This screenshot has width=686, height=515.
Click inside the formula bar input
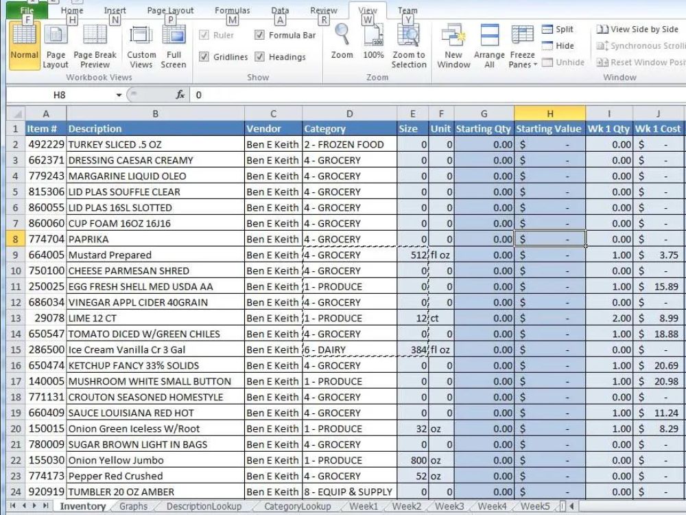(x=438, y=95)
